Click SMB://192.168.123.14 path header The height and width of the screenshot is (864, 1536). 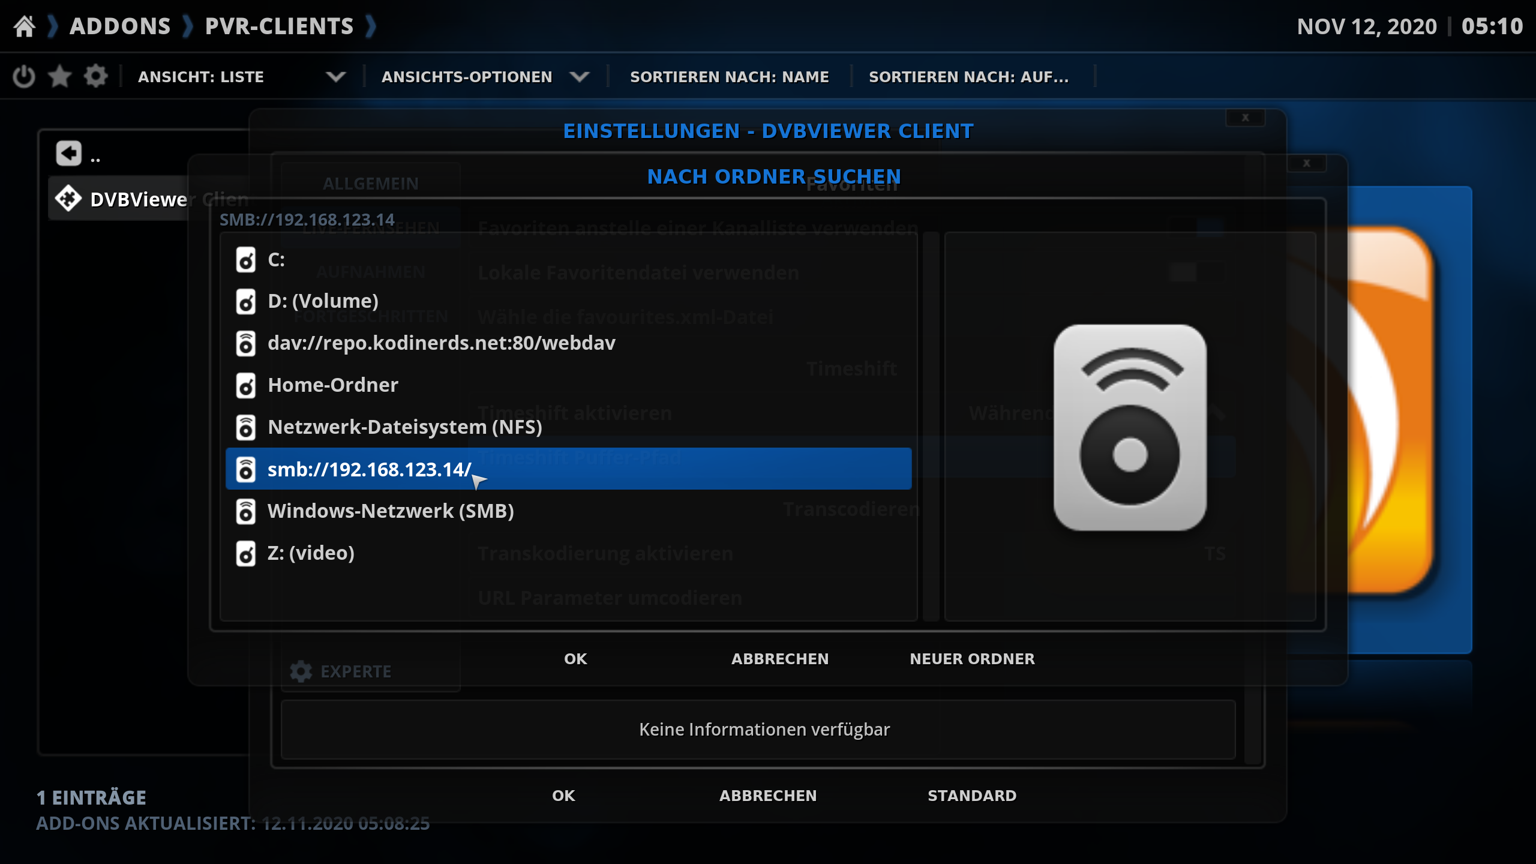[x=307, y=220]
